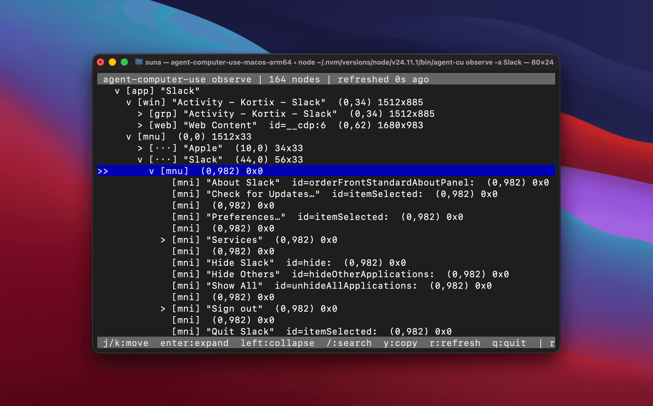This screenshot has height=406, width=653.
Task: Click the folder icon in the terminal title bar
Action: coord(139,62)
